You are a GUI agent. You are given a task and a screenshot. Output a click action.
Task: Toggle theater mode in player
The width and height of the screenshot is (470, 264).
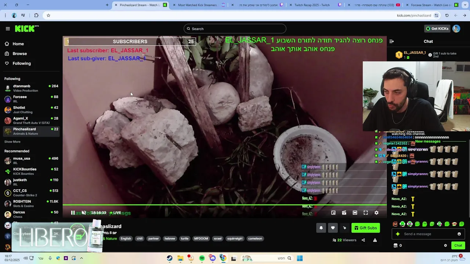[355, 213]
